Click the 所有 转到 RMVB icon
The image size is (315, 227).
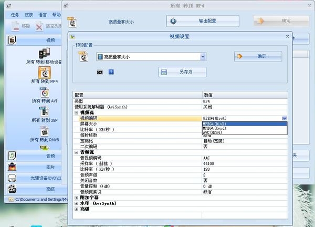coord(45,131)
